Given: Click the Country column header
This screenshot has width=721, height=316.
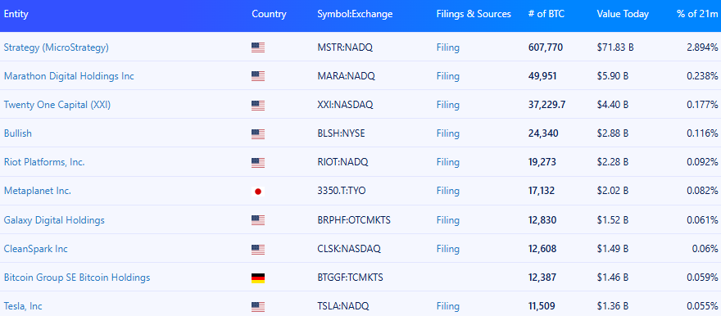Looking at the screenshot, I should click(x=269, y=14).
